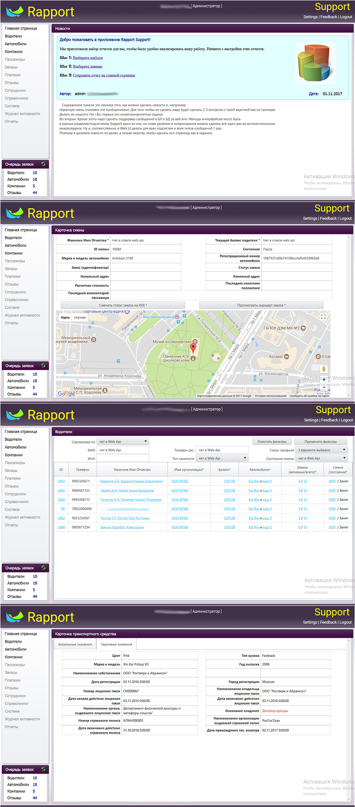Image resolution: width=355 pixels, height=807 pixels.
Task: Click the Музей космонавтики museum icon on the map
Action: point(195,342)
